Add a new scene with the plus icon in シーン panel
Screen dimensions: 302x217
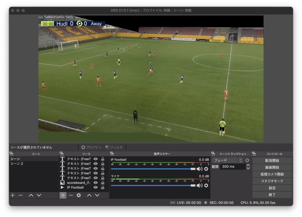[13, 195]
